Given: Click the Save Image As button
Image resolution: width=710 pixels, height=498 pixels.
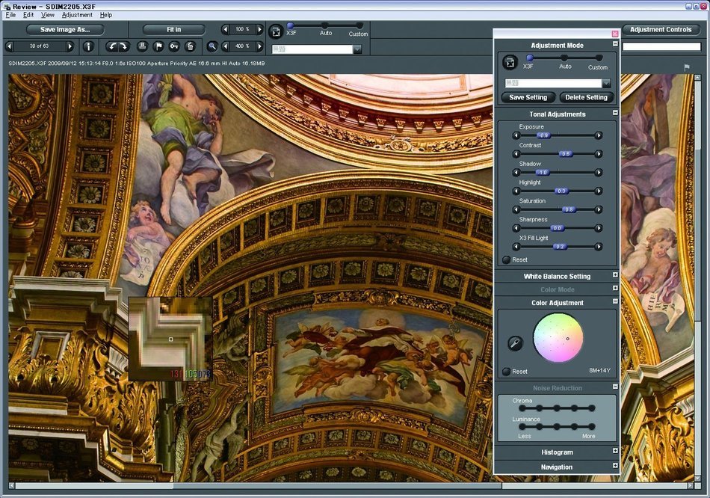Looking at the screenshot, I should point(65,29).
